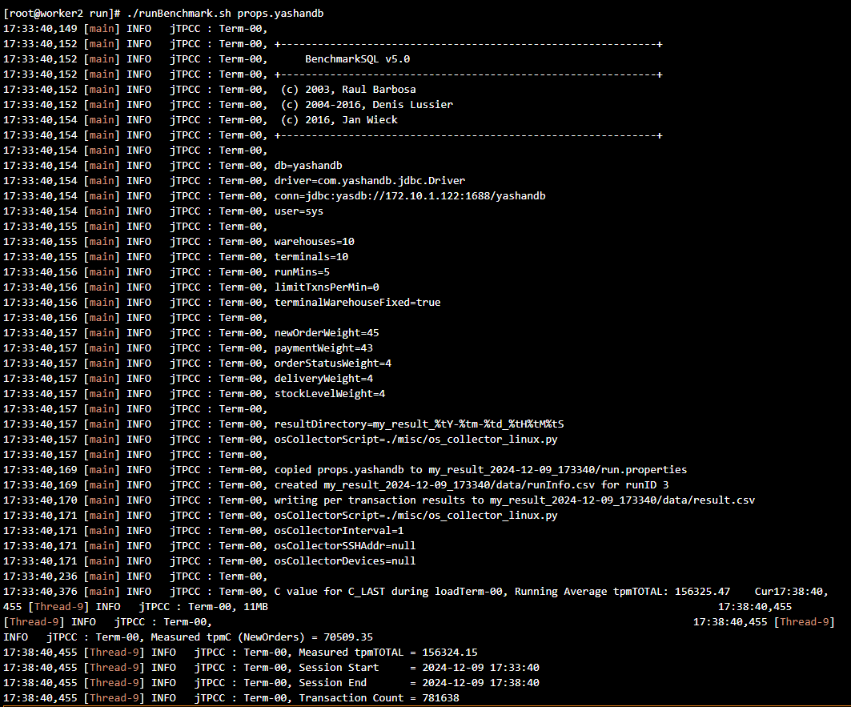Image resolution: width=851 pixels, height=707 pixels.
Task: Click the 'orderStatusWeight=4' value
Action: click(333, 363)
